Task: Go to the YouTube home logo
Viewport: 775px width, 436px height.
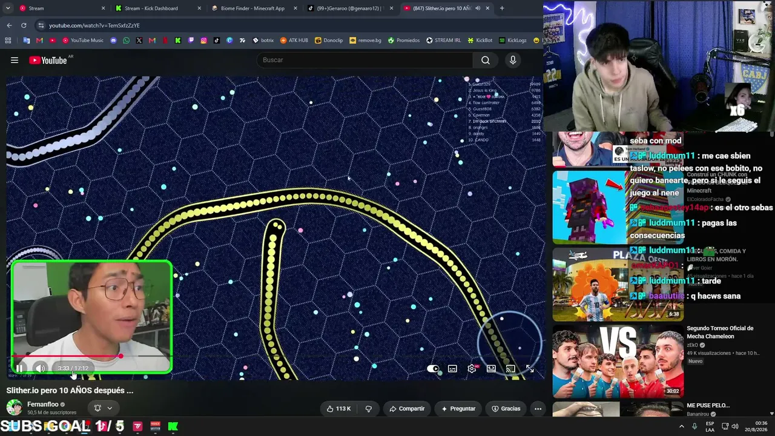Action: point(48,60)
